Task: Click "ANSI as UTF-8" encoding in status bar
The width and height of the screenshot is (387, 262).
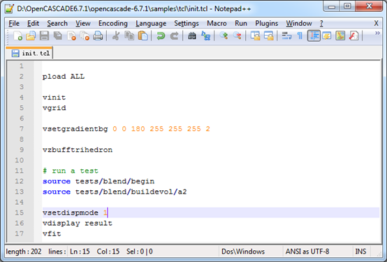Action: 307,252
